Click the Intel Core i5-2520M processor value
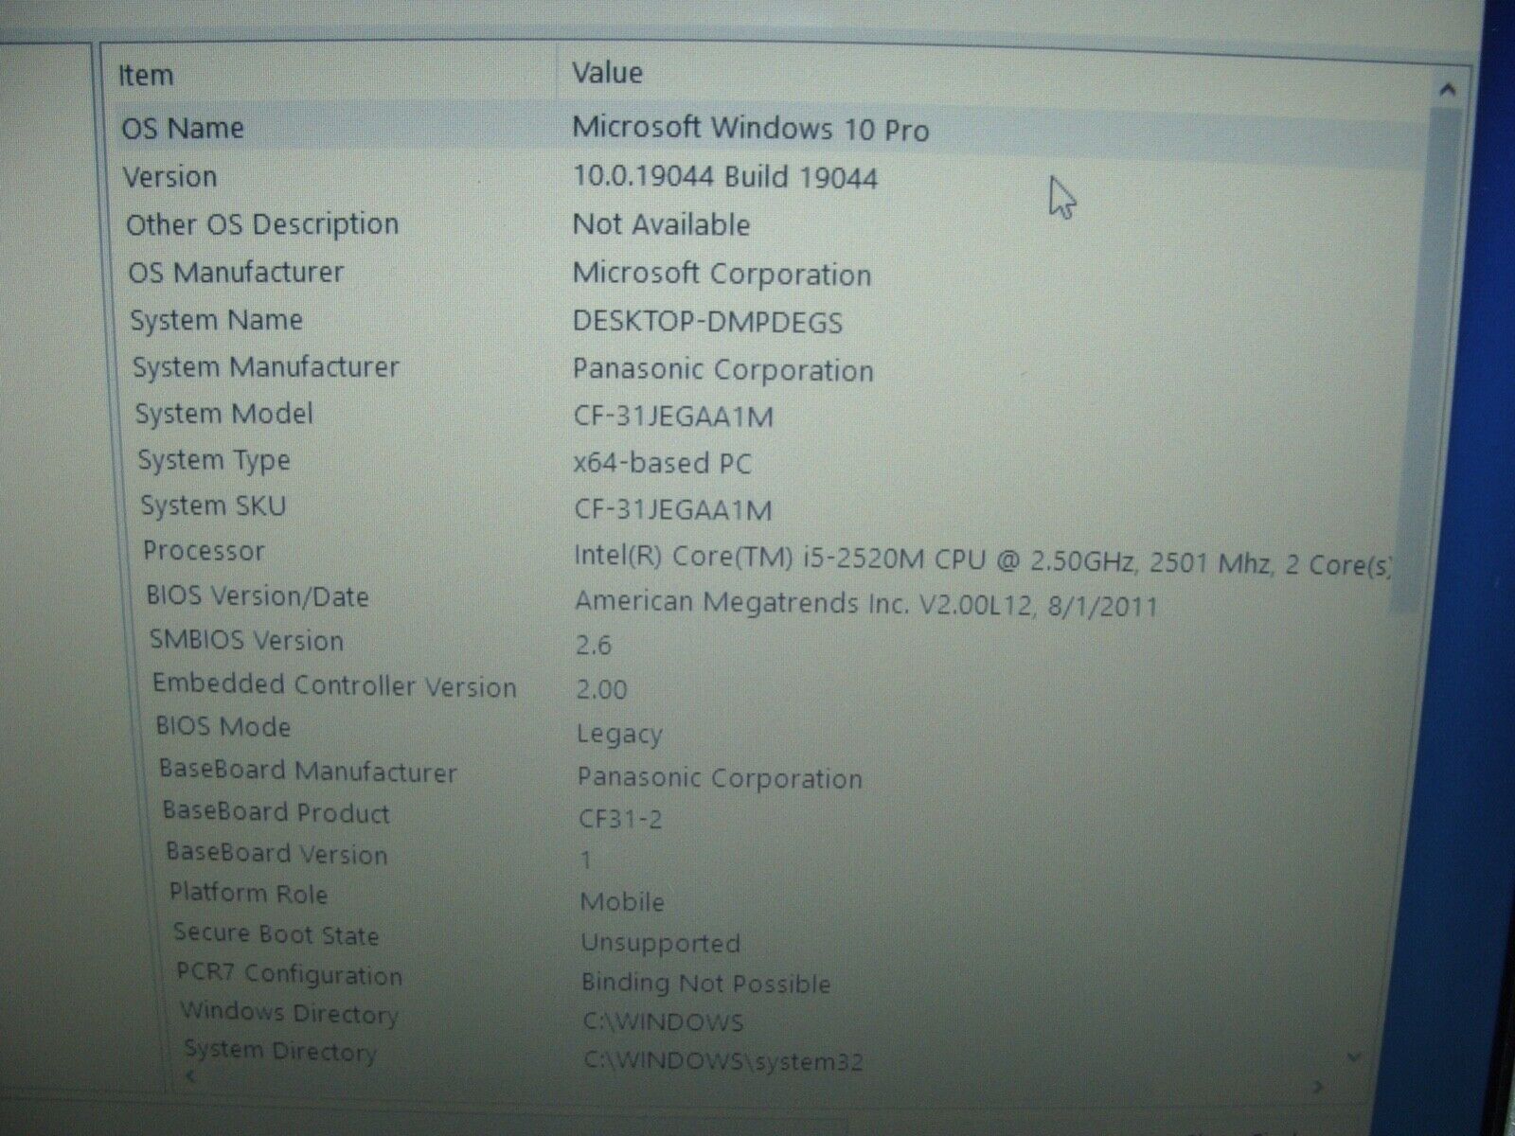This screenshot has height=1136, width=1515. (983, 559)
